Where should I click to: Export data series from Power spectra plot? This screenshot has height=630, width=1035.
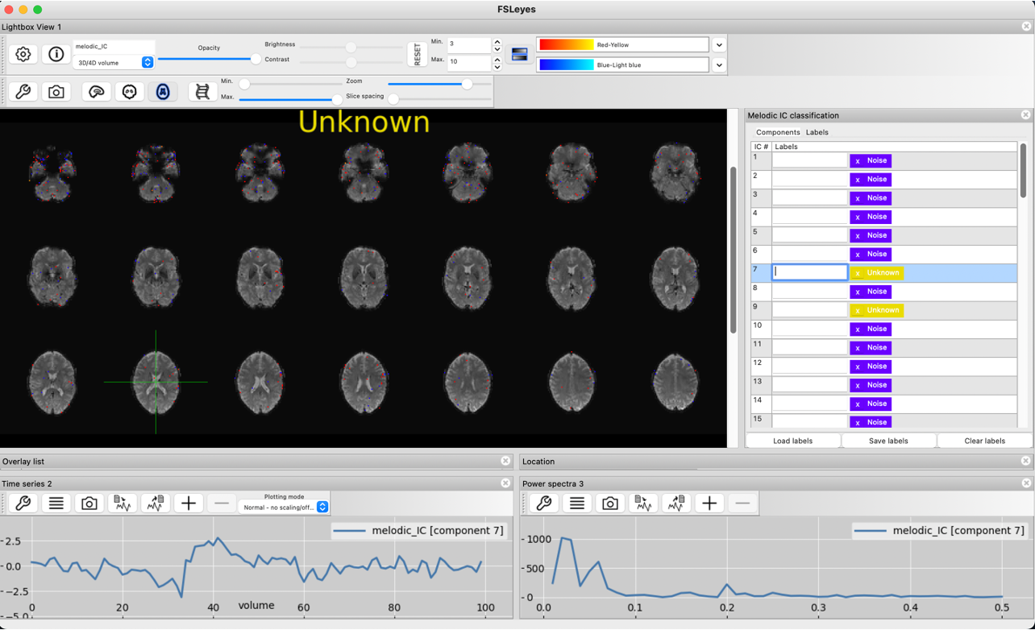[676, 504]
